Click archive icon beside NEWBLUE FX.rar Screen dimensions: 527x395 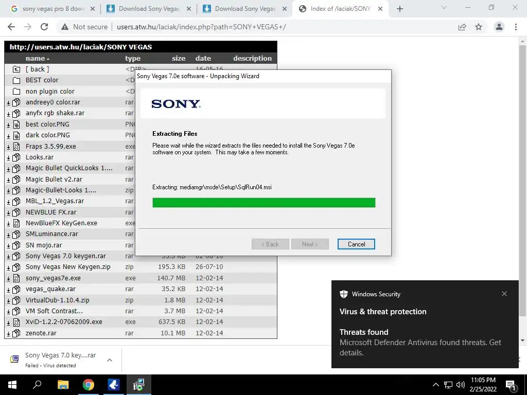[x=16, y=212]
